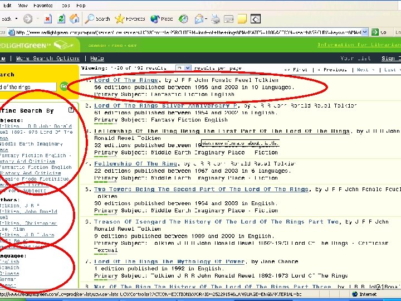Open Two Towers Being The Second Part result
This screenshot has width=401, height=301.
tap(201, 189)
